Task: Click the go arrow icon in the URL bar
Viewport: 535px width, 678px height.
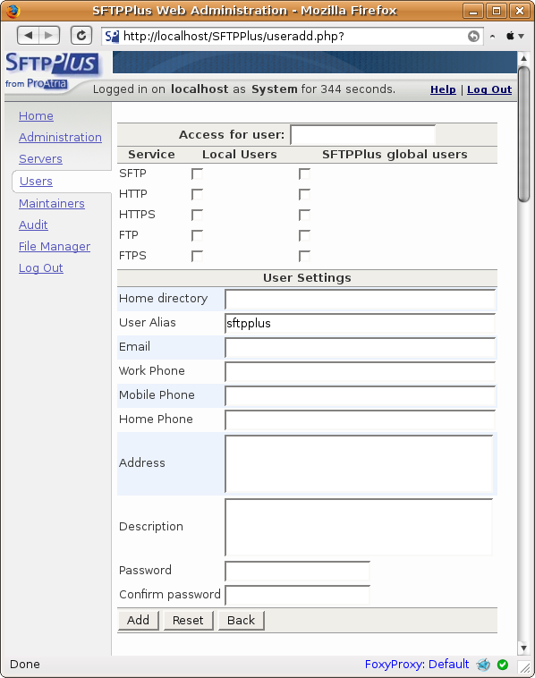Action: pyautogui.click(x=473, y=37)
